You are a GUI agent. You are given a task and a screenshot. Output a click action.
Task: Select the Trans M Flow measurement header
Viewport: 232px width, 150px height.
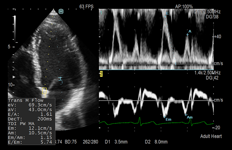coord(26,100)
